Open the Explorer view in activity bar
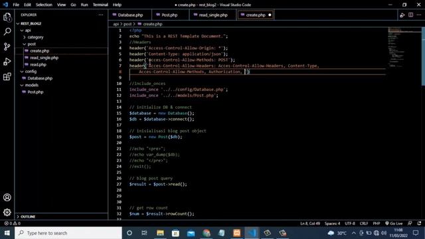 [7, 17]
